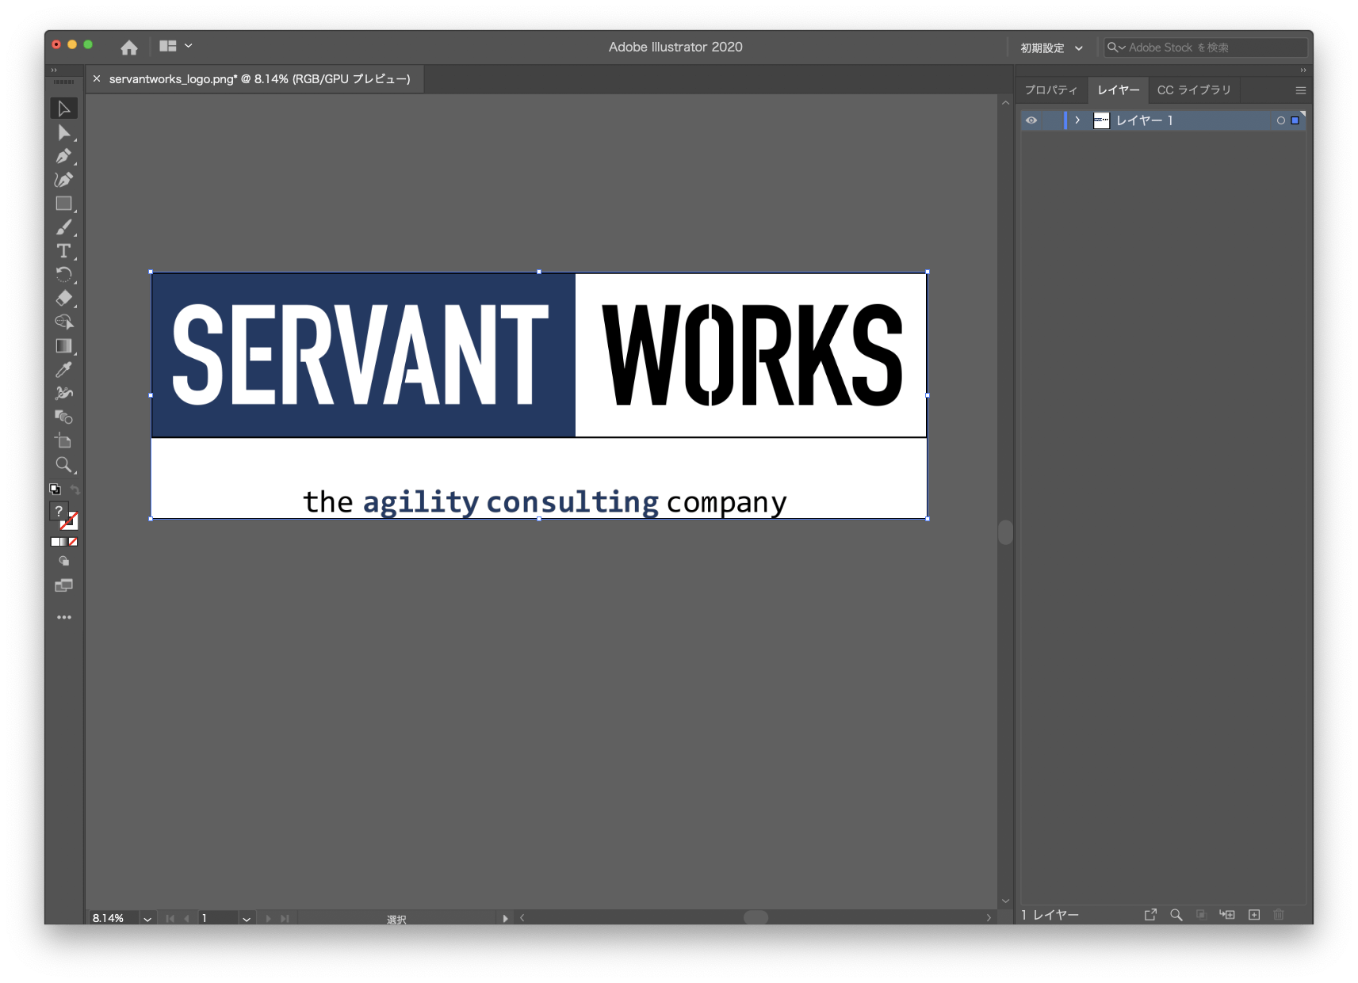Create a new sublayer
The image size is (1358, 983).
tap(1227, 915)
